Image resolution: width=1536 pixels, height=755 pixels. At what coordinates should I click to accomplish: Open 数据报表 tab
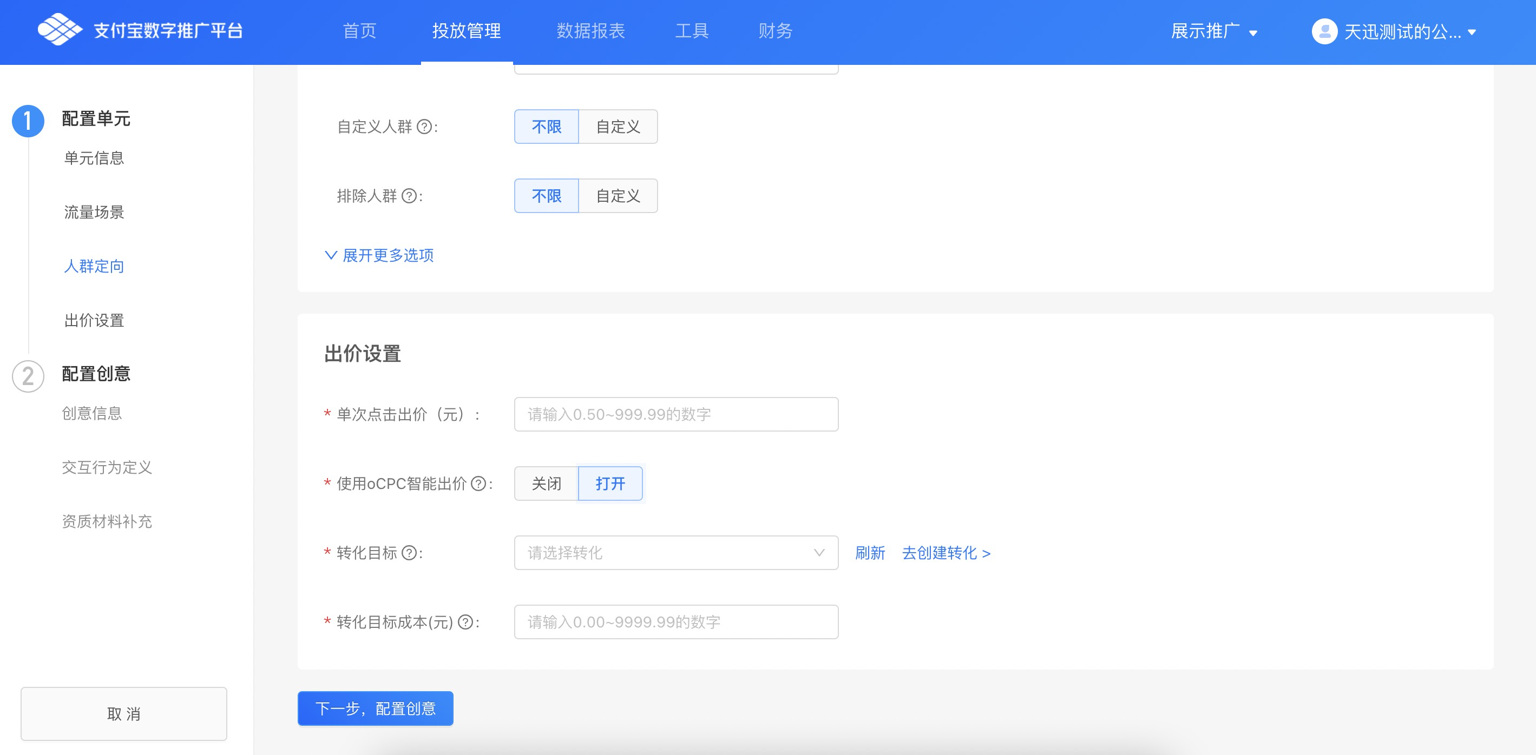pos(590,31)
